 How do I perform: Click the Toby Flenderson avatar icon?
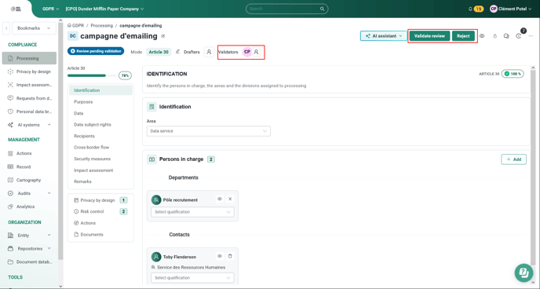point(156,257)
